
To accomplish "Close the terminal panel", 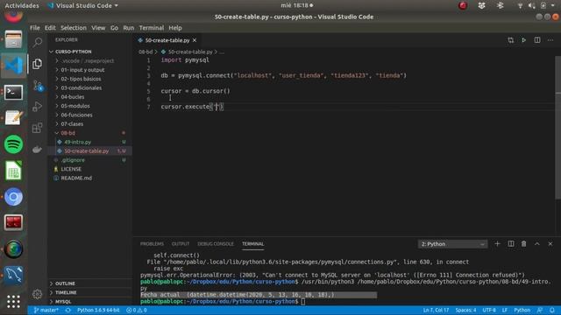I will click(x=550, y=243).
